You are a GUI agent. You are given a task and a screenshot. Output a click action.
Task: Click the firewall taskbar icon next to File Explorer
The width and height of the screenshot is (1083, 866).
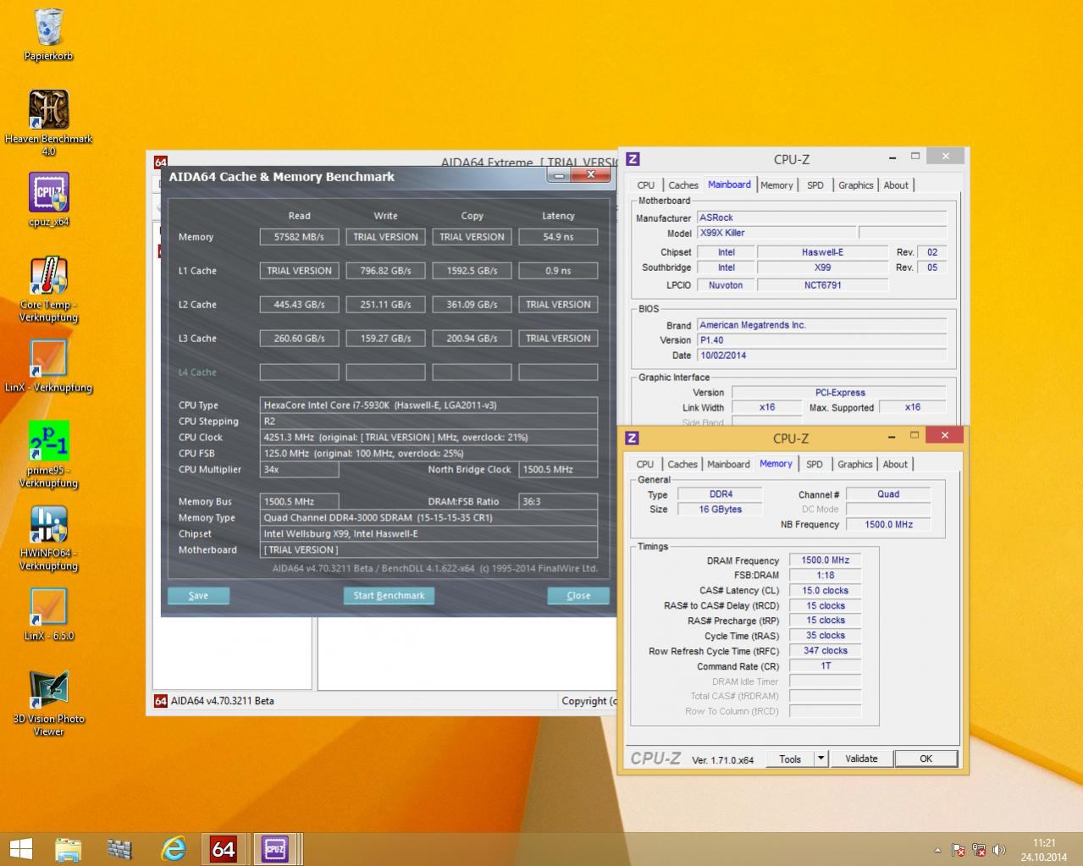(x=120, y=848)
